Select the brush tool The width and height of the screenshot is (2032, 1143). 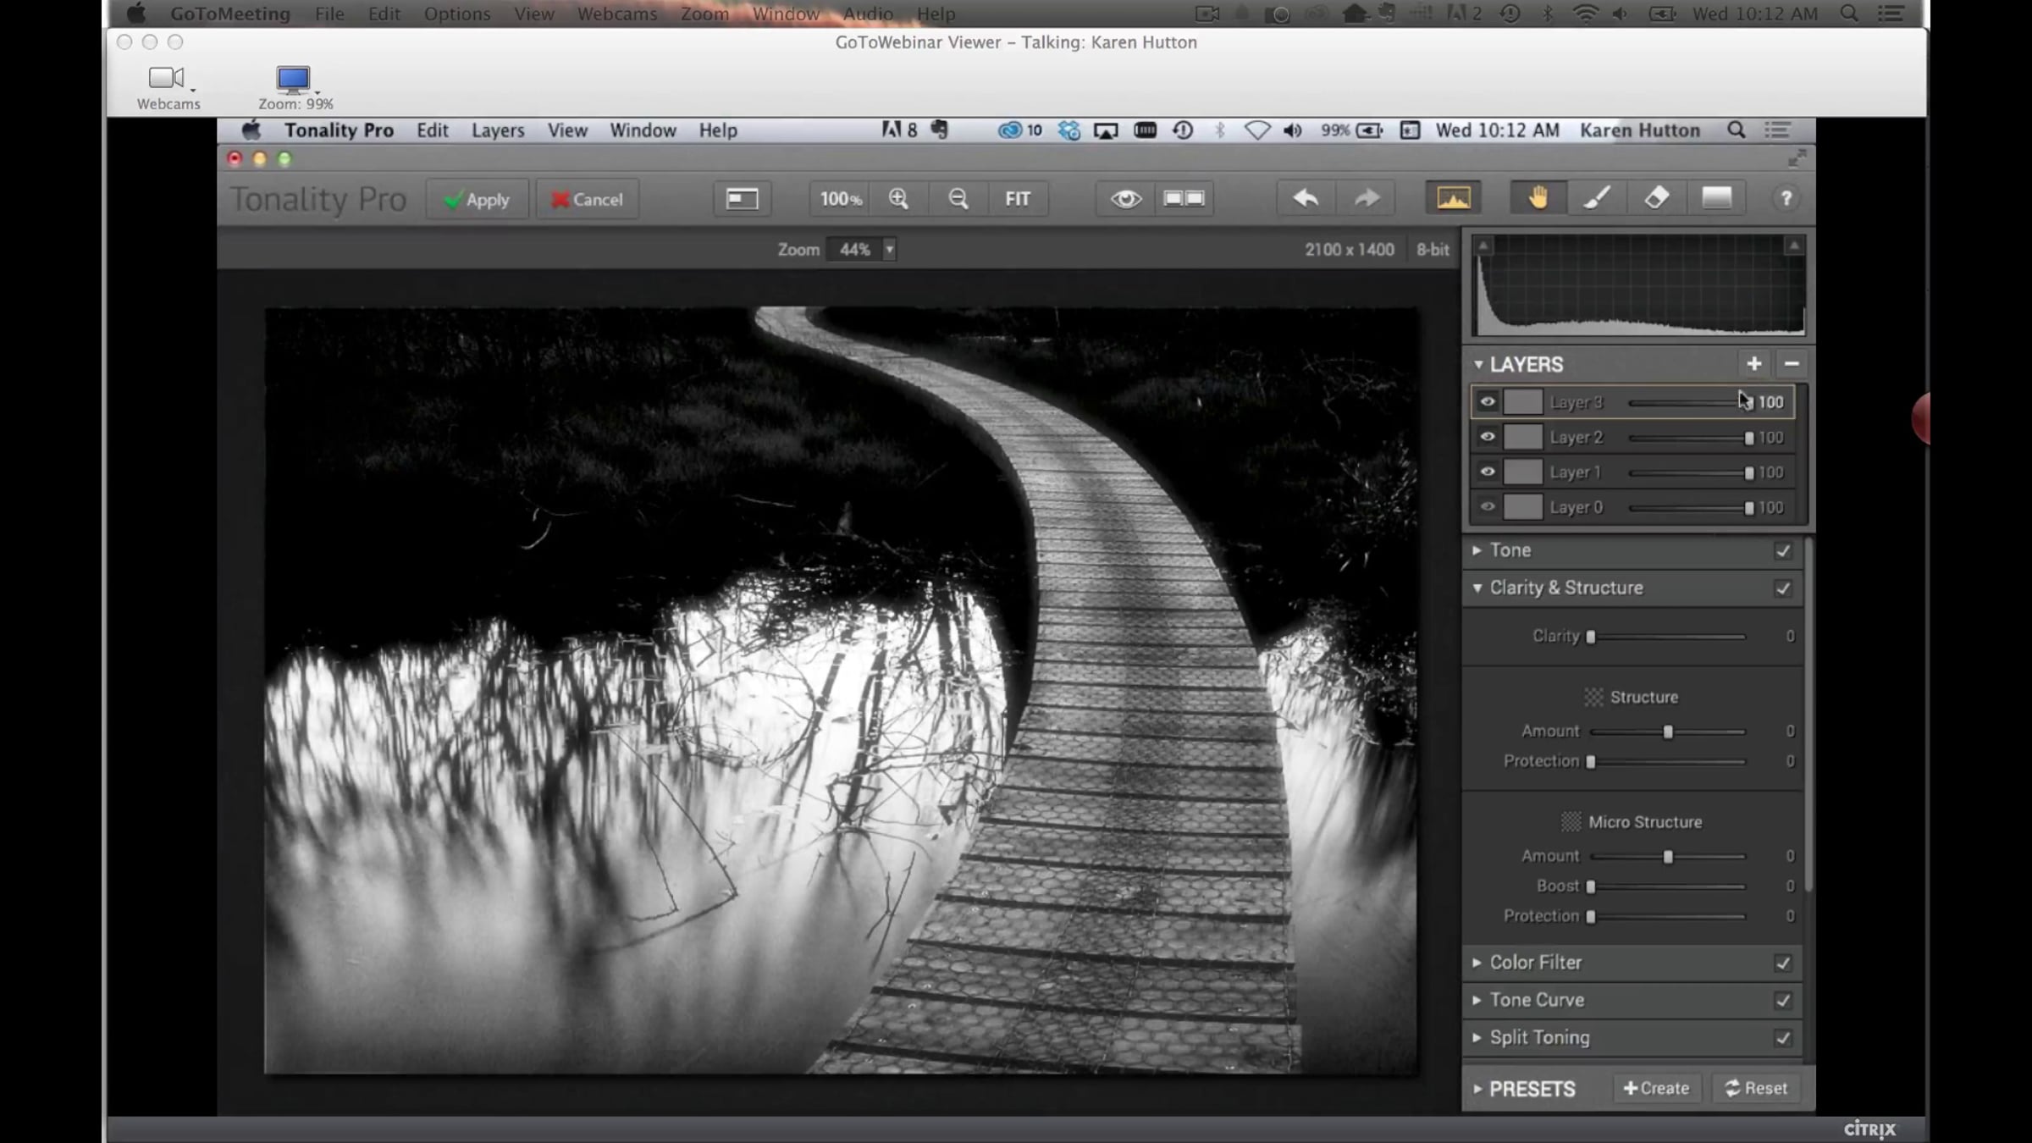1597,198
